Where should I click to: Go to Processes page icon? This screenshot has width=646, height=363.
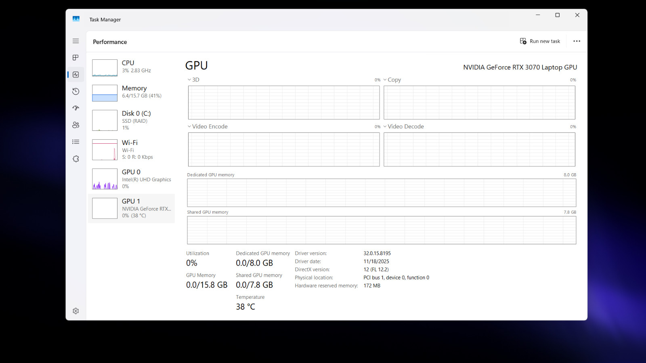coord(76,58)
